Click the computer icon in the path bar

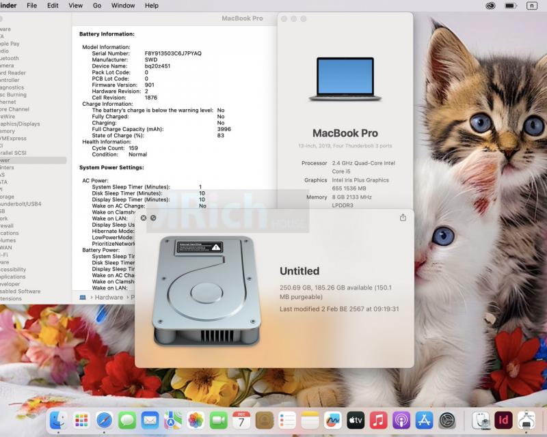coord(83,297)
